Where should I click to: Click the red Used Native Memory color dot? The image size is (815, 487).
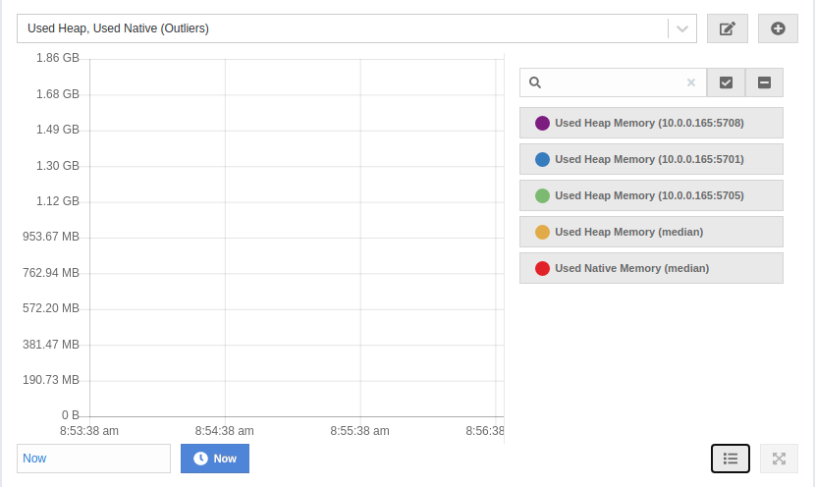click(x=542, y=268)
